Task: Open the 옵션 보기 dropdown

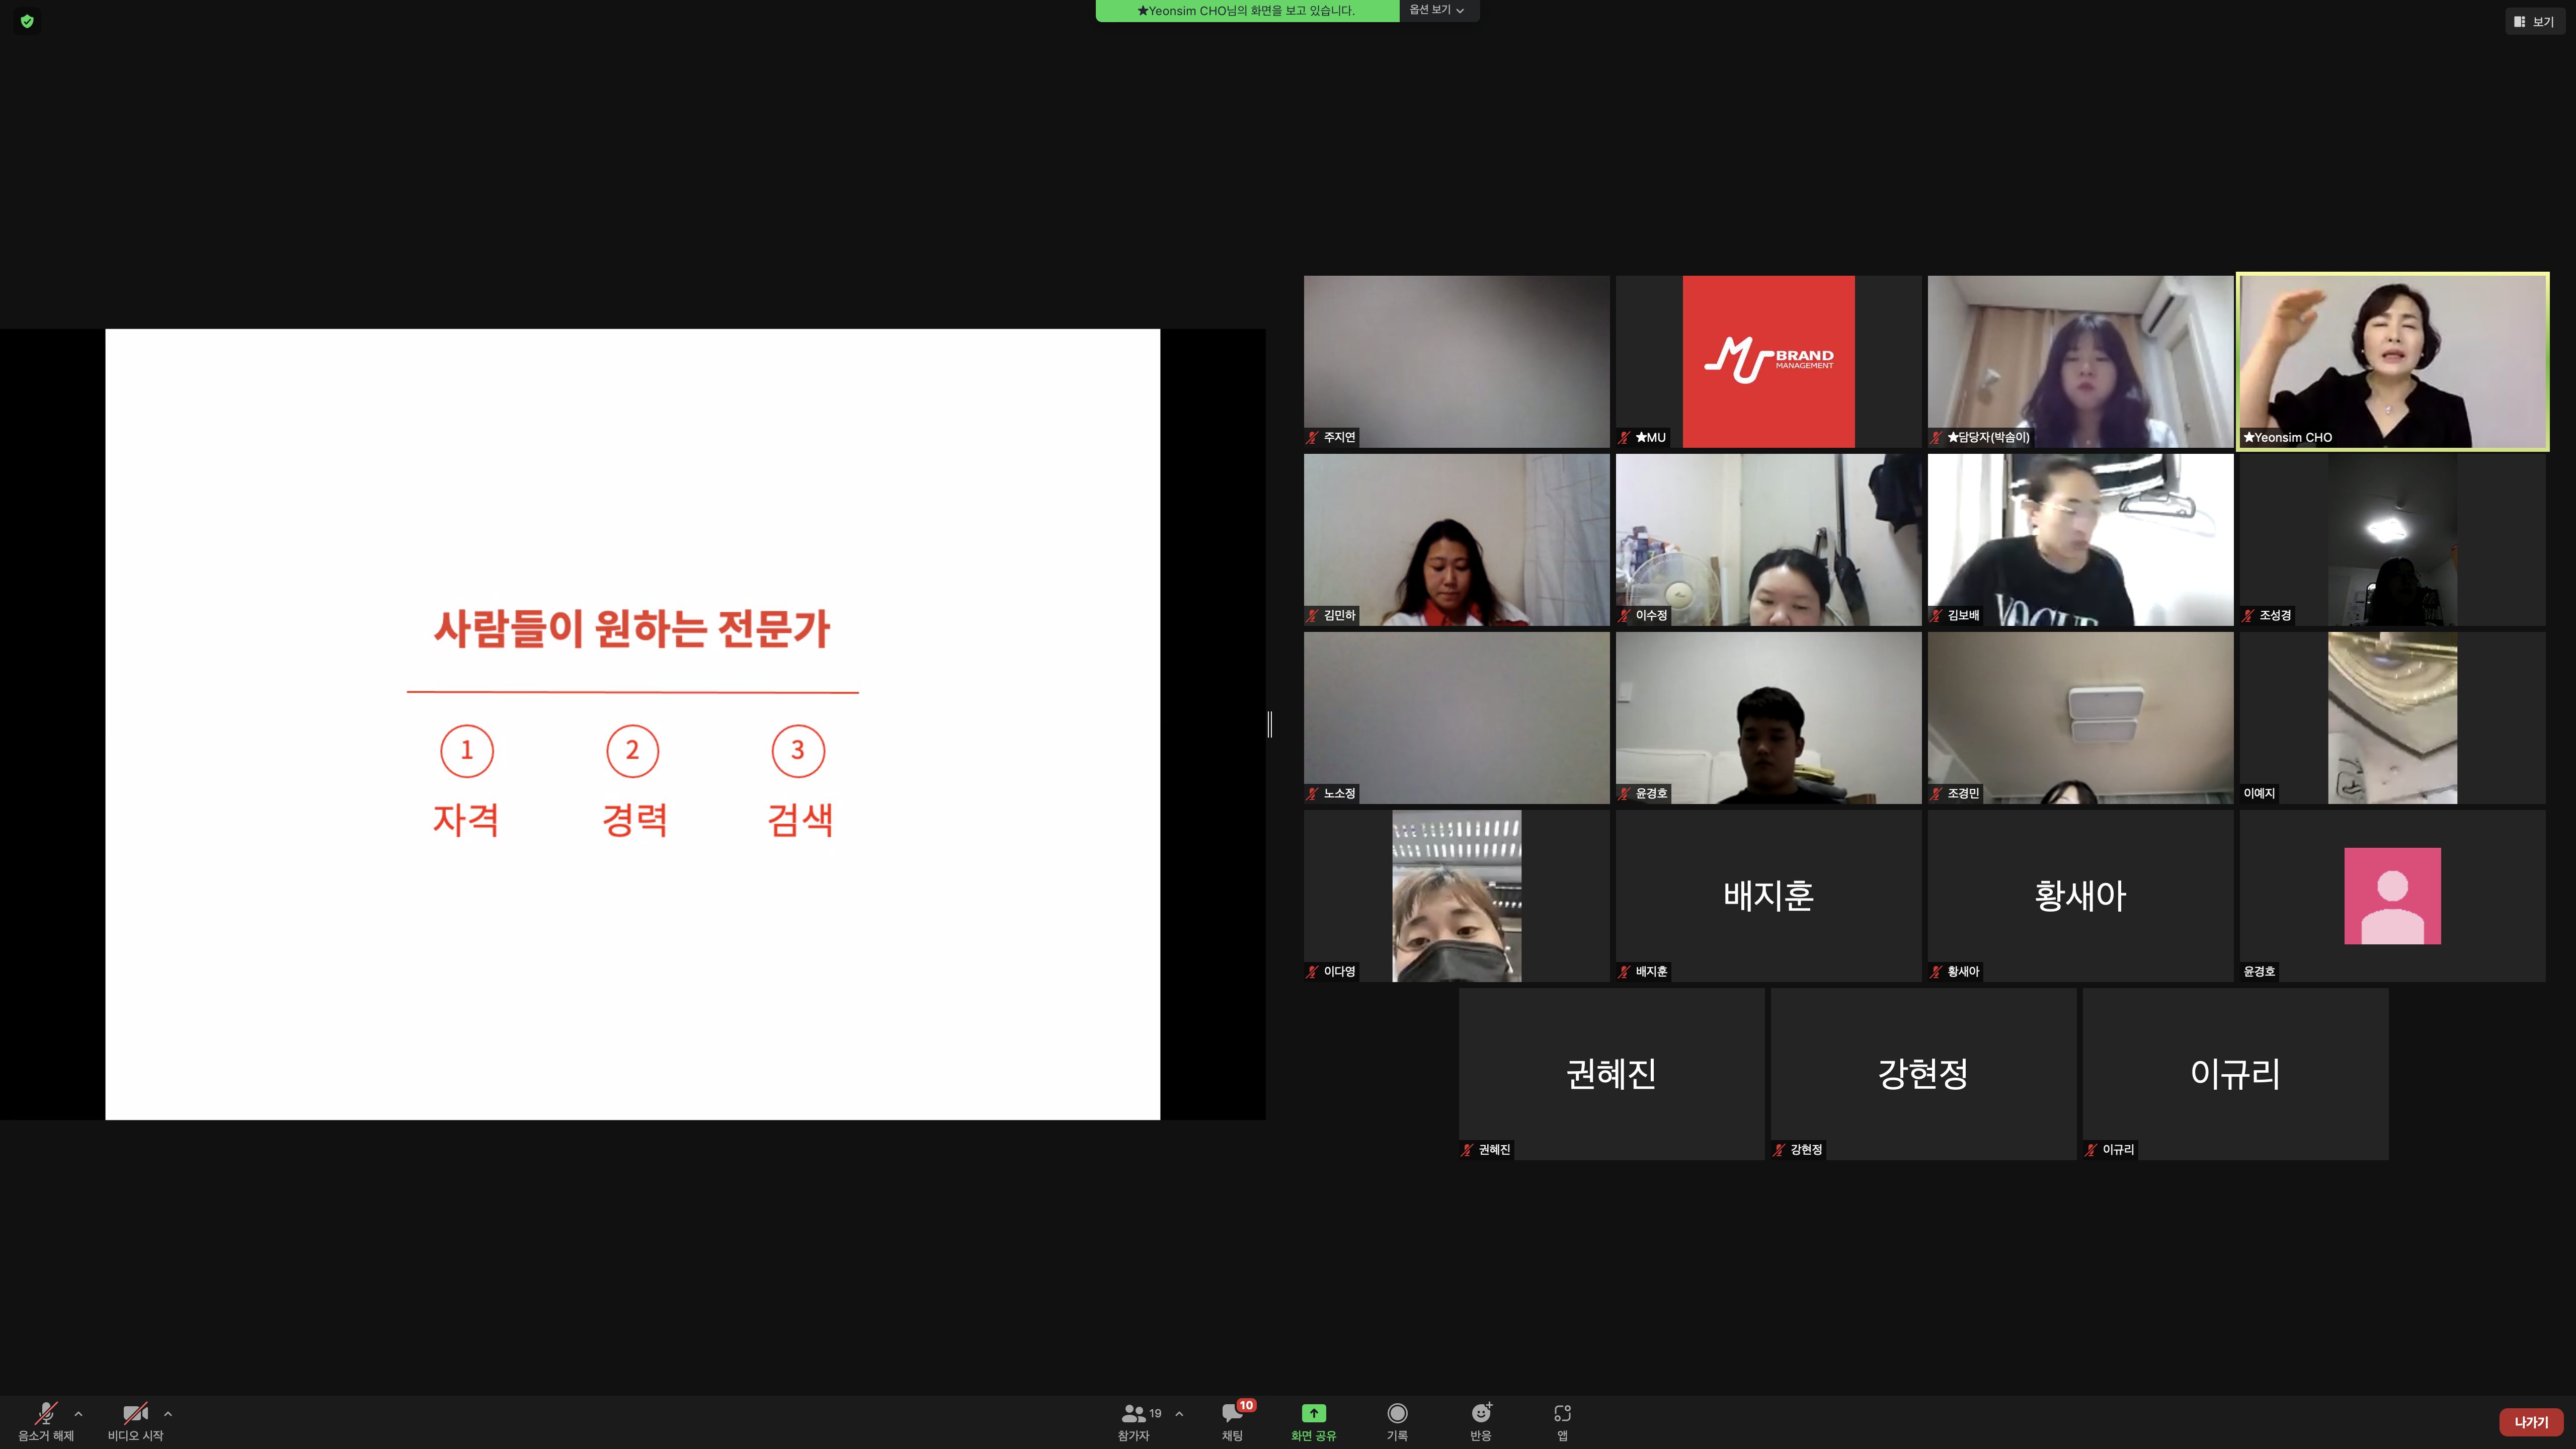Action: (x=1437, y=10)
